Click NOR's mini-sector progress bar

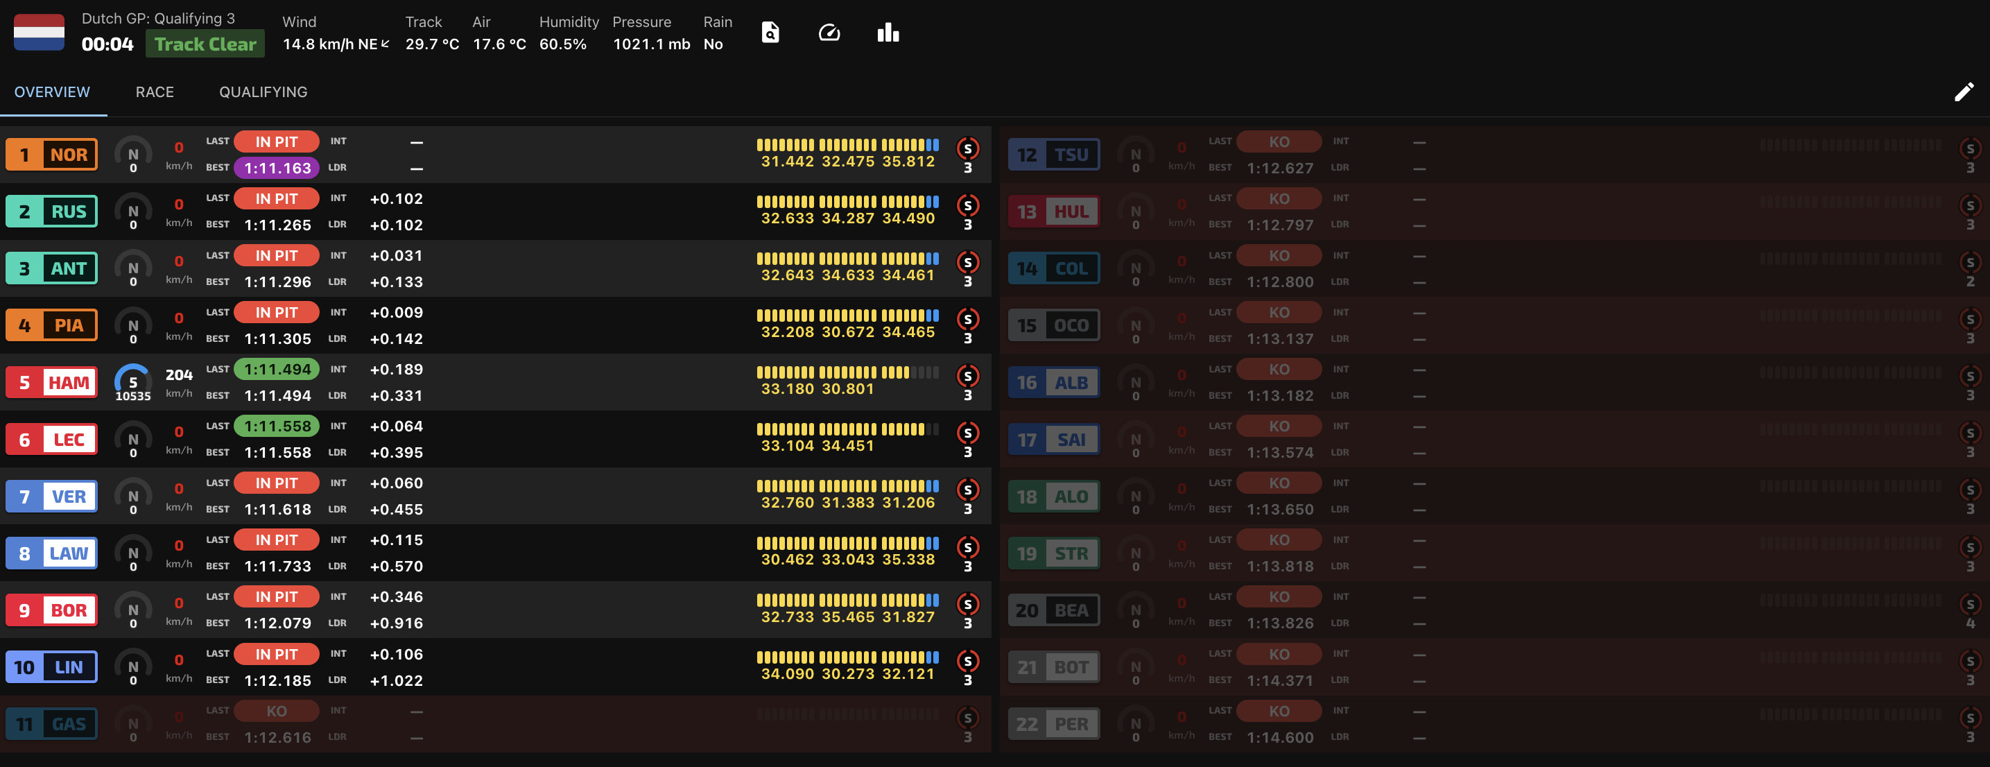click(848, 144)
